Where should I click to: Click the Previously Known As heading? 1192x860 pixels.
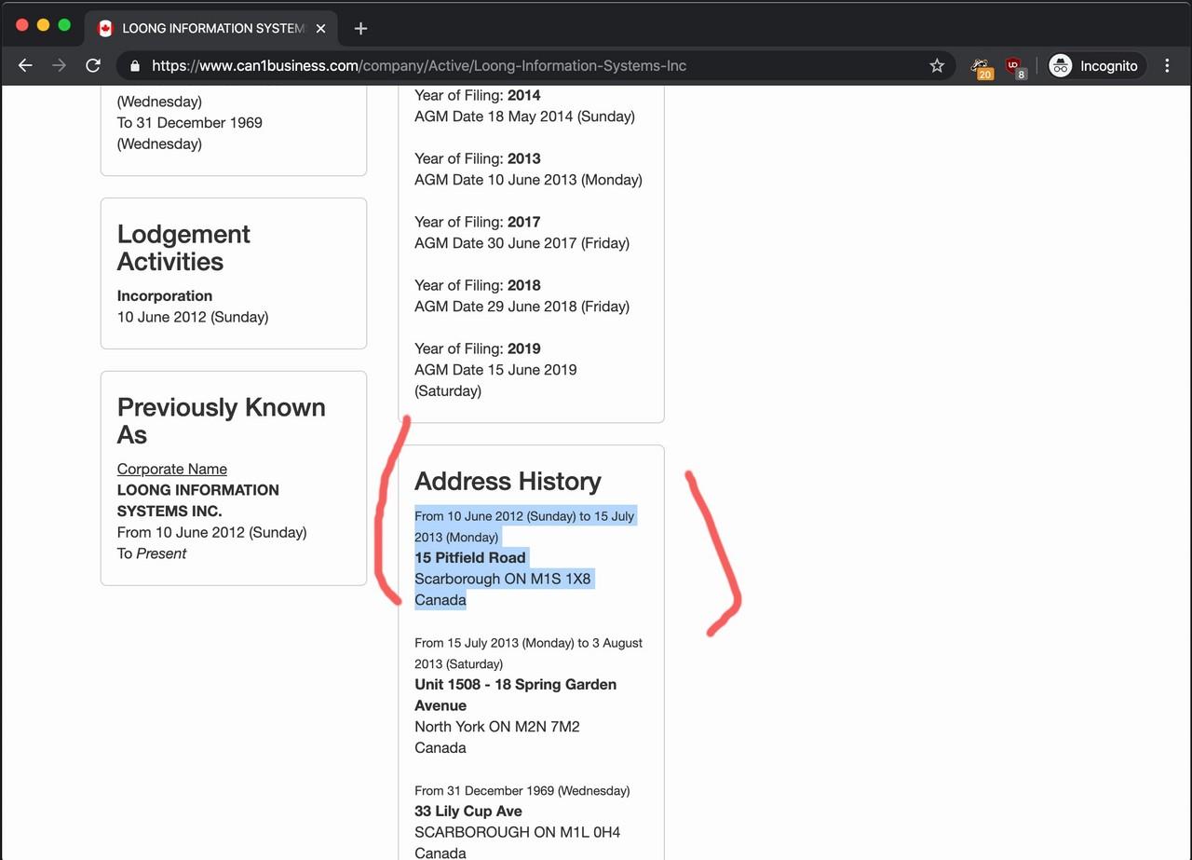pyautogui.click(x=221, y=421)
